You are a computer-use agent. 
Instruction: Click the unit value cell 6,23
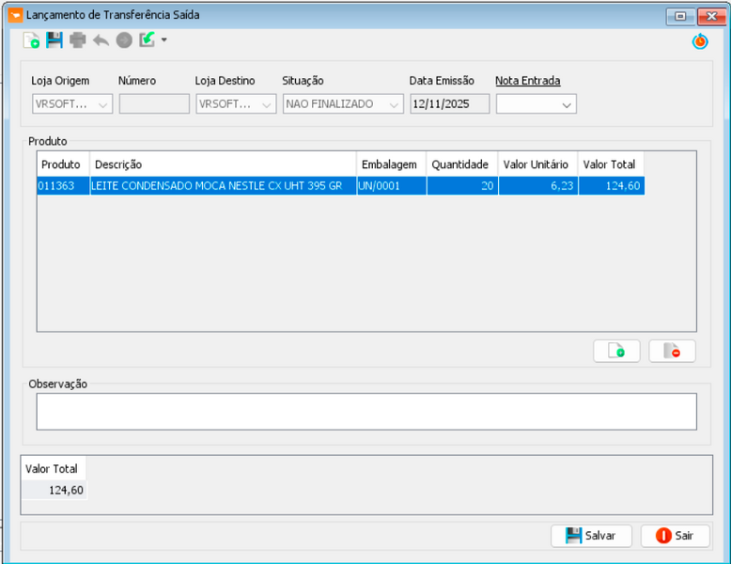click(538, 186)
